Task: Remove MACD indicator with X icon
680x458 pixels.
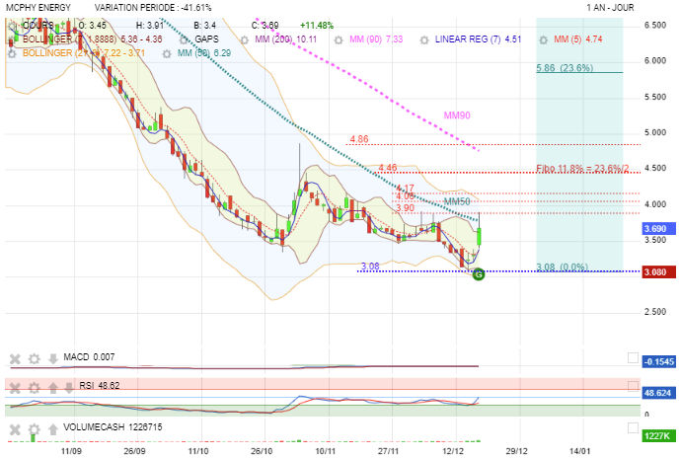Action: [x=15, y=358]
